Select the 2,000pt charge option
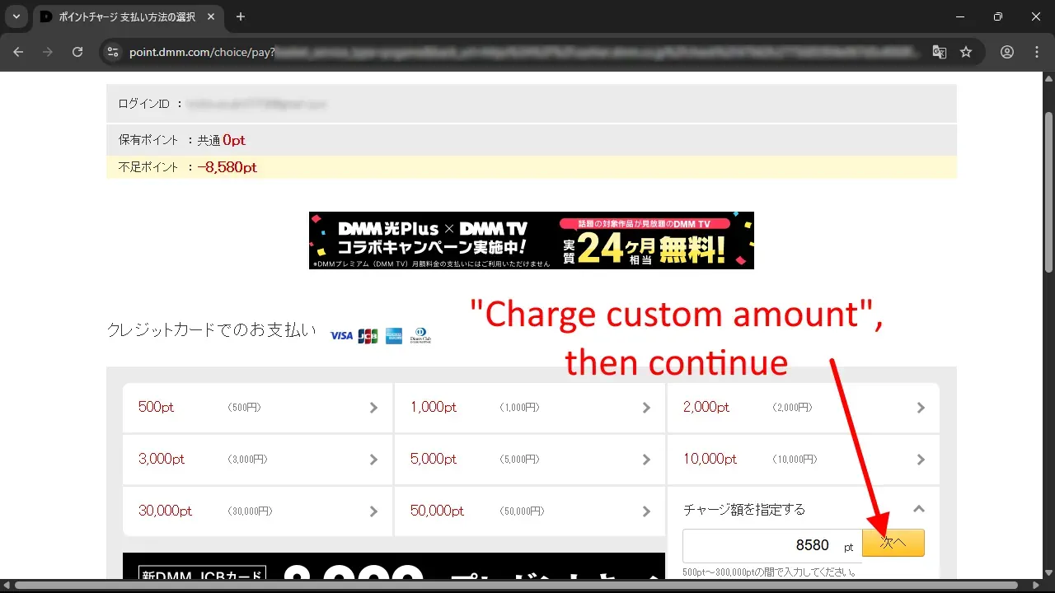The width and height of the screenshot is (1055, 593). (803, 408)
